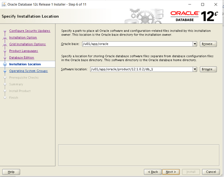Image resolution: width=224 pixels, height=177 pixels.
Task: Select Operating System Groups in sidebar
Action: 28,71
